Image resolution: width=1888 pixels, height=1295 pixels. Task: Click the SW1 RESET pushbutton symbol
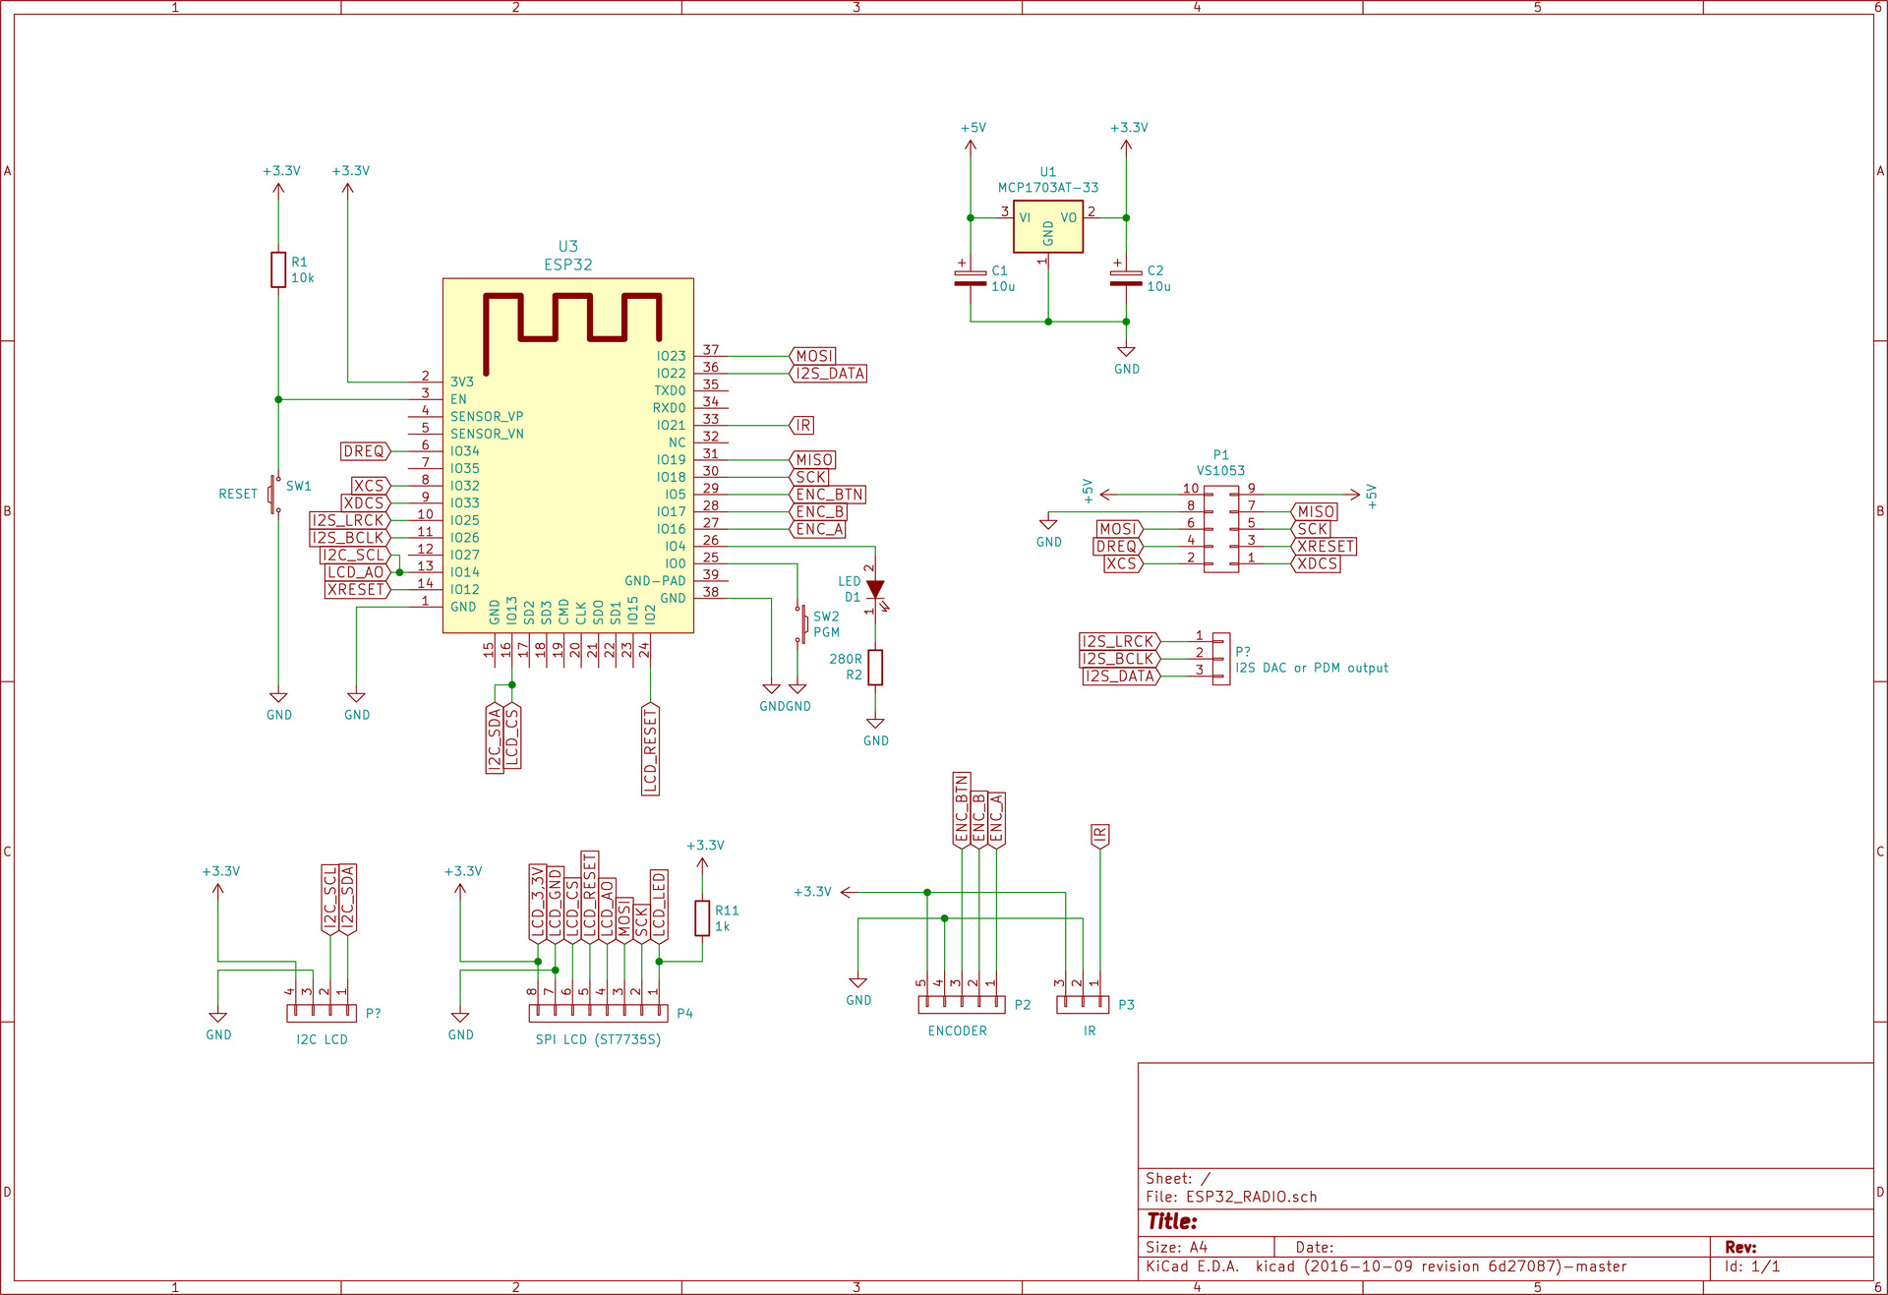pyautogui.click(x=274, y=494)
